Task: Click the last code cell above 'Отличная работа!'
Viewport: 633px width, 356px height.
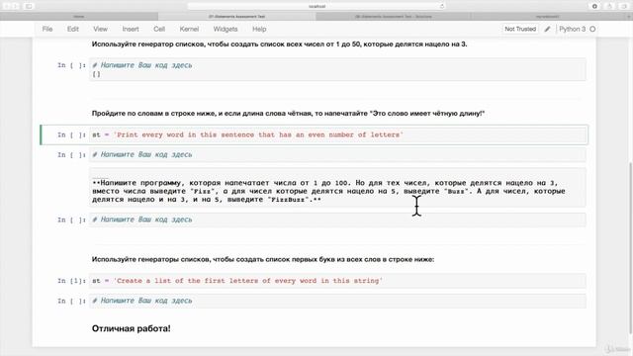Action: 337,301
